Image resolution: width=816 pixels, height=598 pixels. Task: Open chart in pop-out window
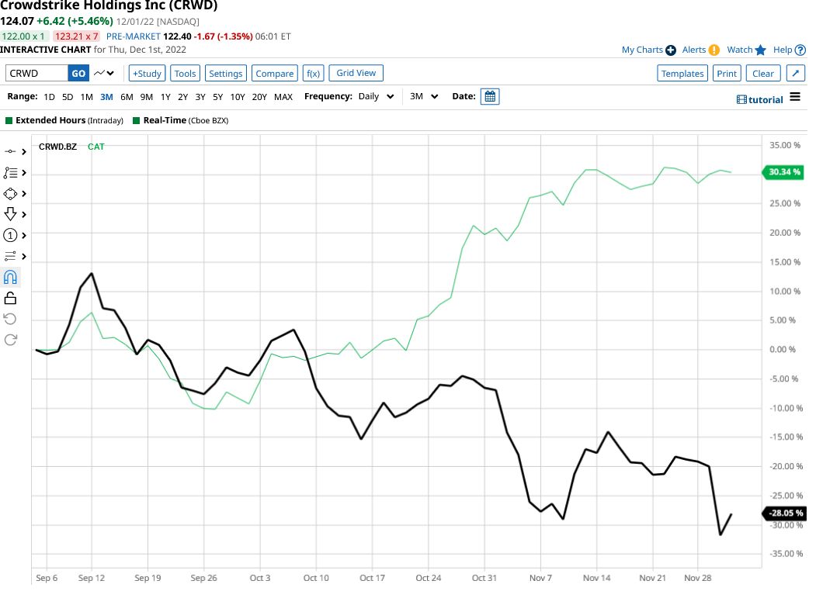coord(795,74)
